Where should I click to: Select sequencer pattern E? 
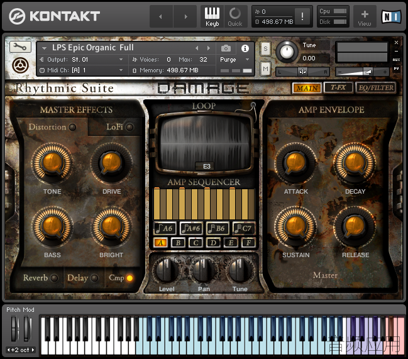(231, 243)
